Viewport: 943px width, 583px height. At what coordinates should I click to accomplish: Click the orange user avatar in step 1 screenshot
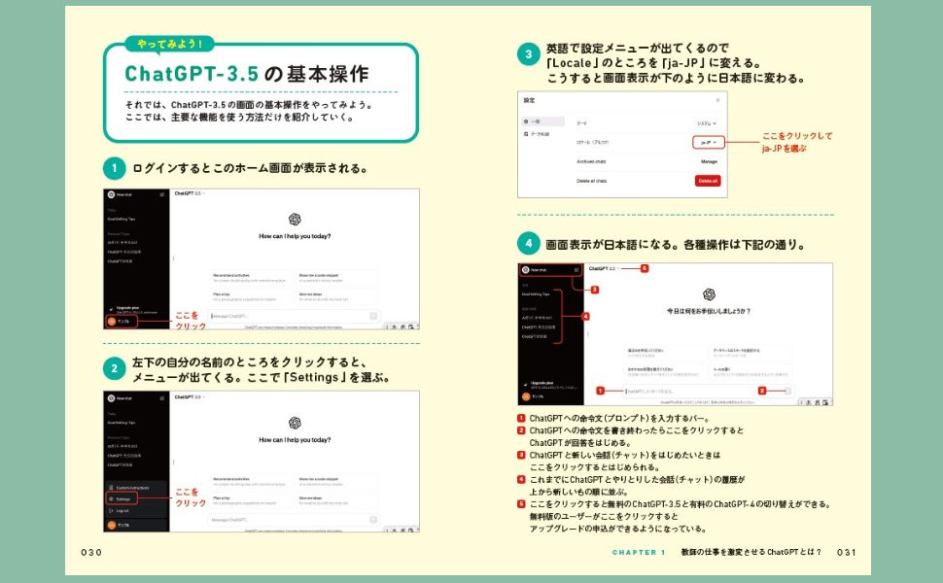tap(111, 322)
